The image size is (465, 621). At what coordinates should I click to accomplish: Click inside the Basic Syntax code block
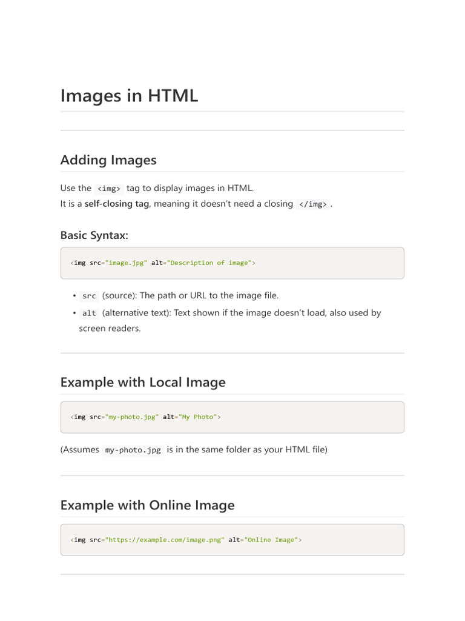[232, 263]
